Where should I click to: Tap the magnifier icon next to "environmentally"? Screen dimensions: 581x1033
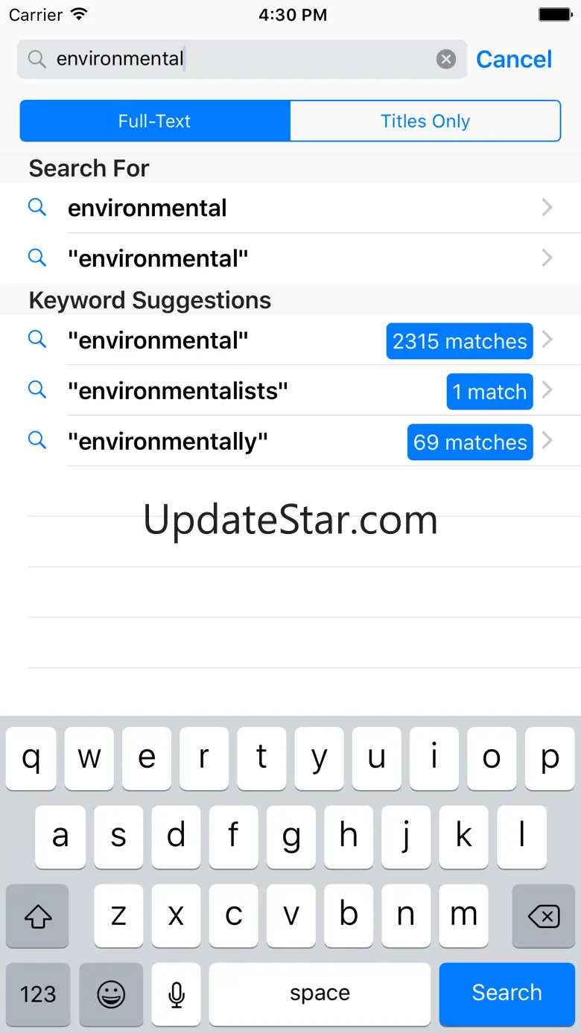[37, 441]
